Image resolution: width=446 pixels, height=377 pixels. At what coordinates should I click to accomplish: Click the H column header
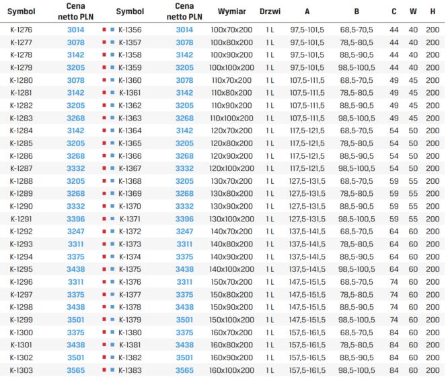click(x=433, y=11)
